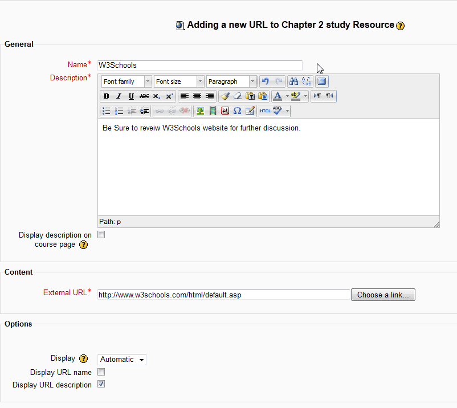Toggle the ABC spellchecker icon
Screen dimensions: 457x408
[x=278, y=111]
